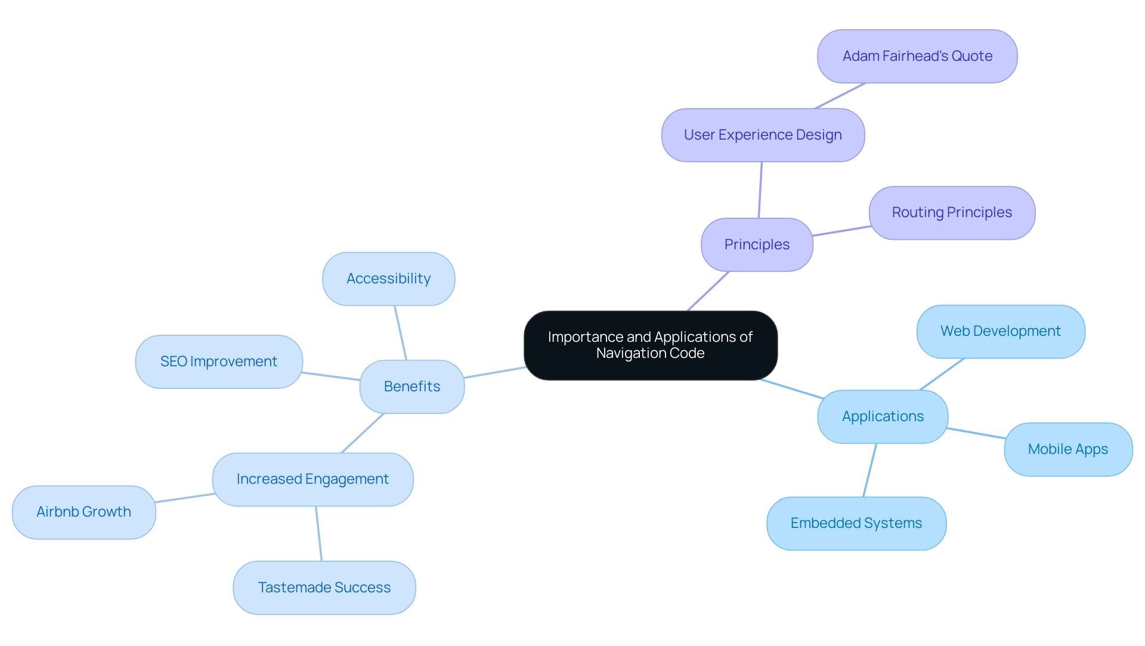Expand the 'Routing Principles' subtopic node

coord(952,212)
